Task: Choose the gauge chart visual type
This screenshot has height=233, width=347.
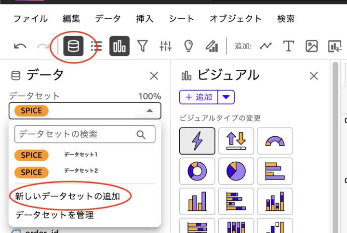Action: point(275,141)
